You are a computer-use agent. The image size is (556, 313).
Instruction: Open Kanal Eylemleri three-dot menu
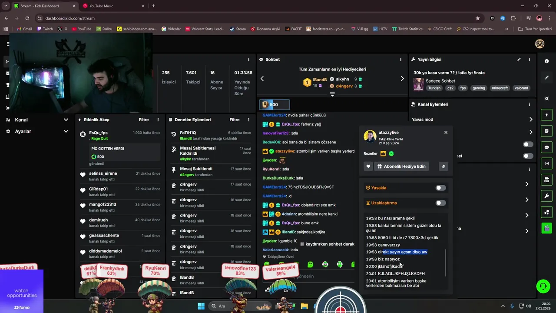click(529, 104)
